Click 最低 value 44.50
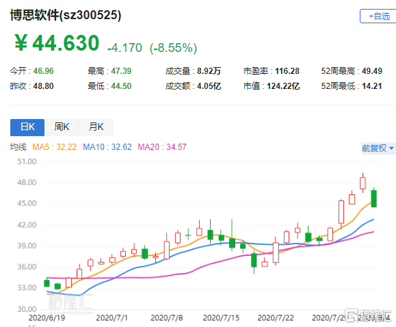 click(121, 86)
